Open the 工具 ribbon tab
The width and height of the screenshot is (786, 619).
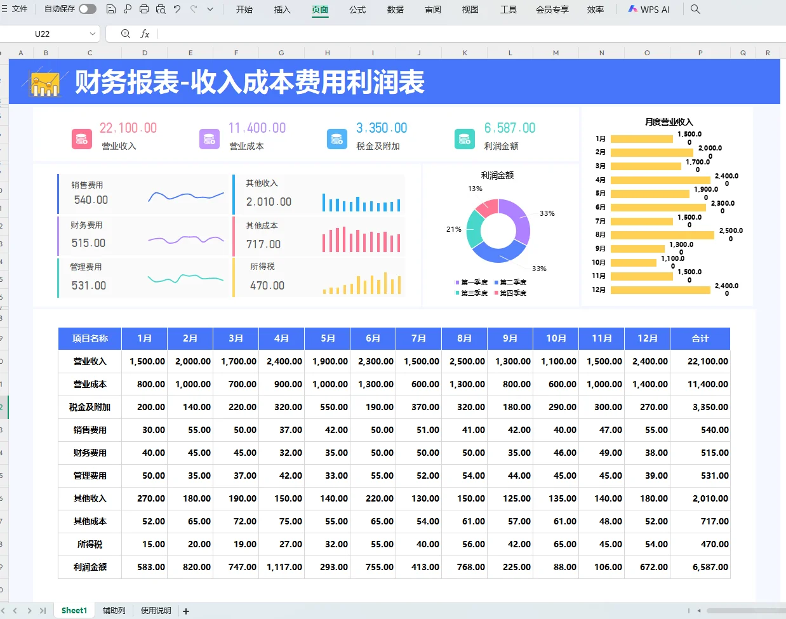tap(509, 10)
